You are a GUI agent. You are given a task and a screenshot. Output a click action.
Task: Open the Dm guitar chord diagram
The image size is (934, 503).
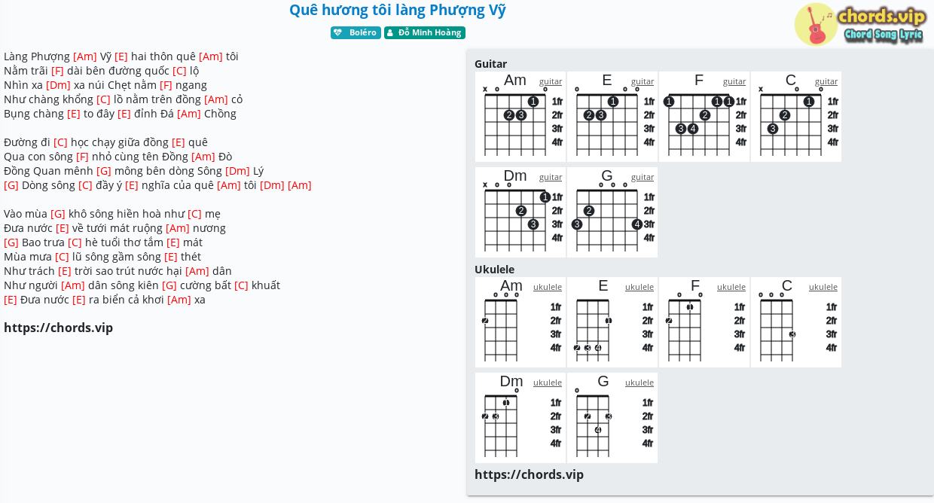520,216
